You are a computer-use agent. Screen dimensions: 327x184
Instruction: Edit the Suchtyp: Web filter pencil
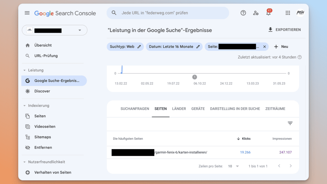click(139, 47)
